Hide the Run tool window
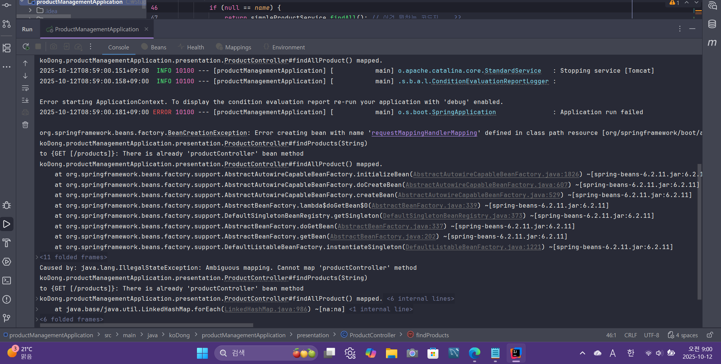This screenshot has width=721, height=364. coord(692,29)
